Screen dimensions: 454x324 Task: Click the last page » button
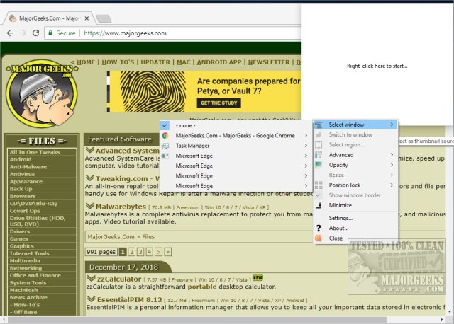click(x=168, y=252)
